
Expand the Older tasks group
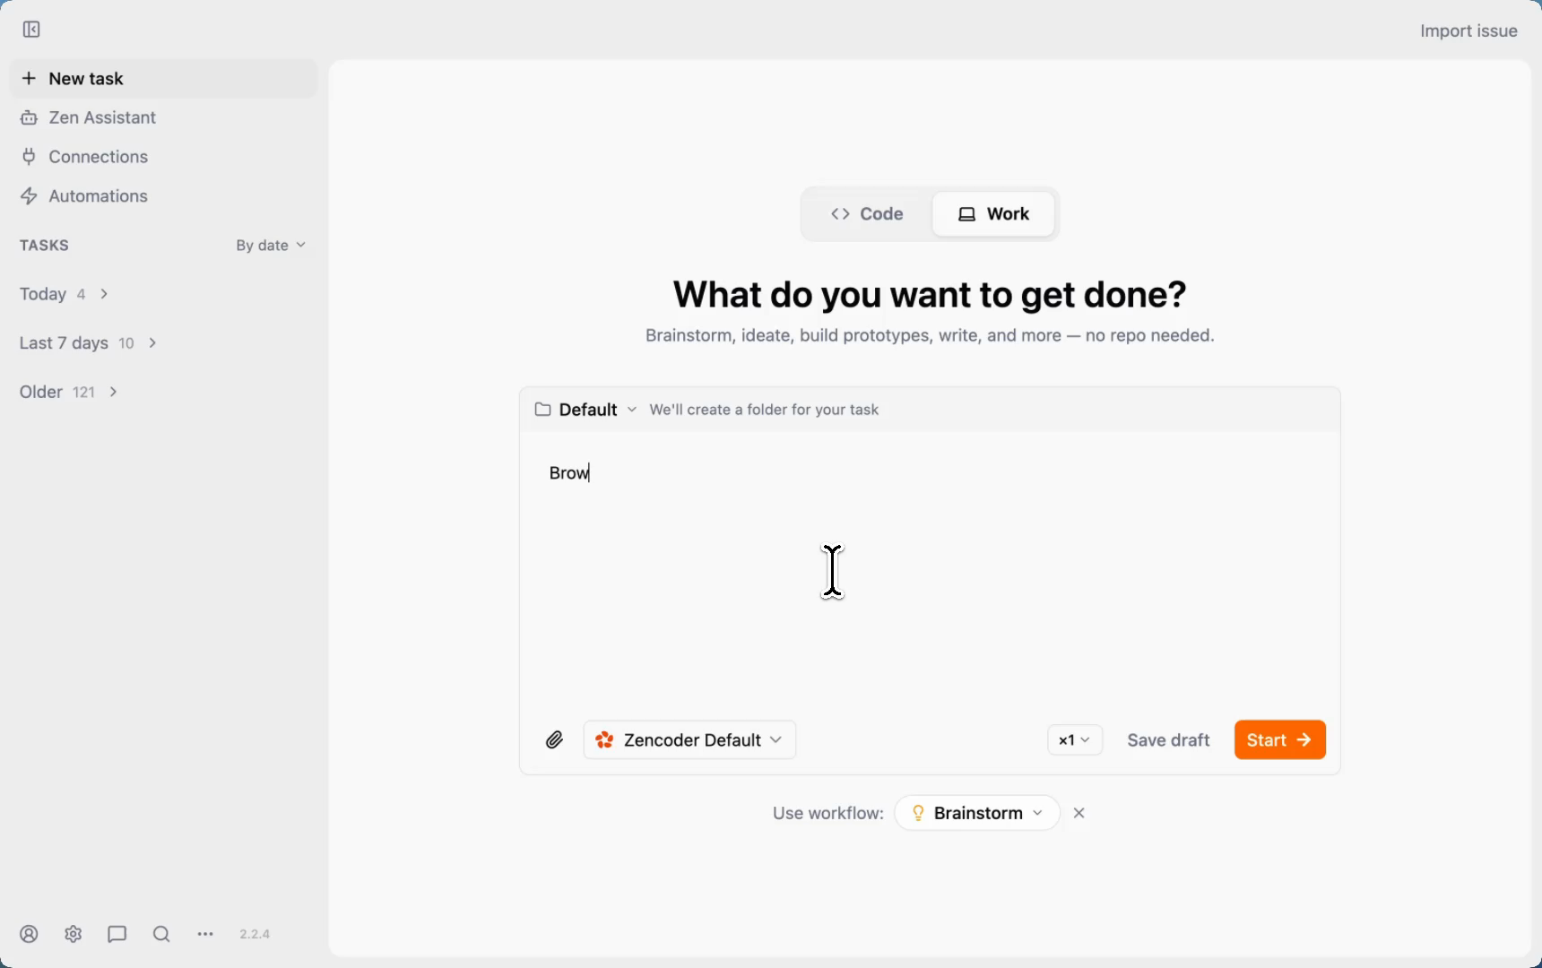[x=69, y=392]
